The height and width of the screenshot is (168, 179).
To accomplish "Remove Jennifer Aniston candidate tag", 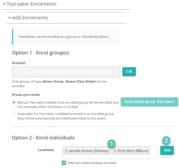I will pos(66,150).
